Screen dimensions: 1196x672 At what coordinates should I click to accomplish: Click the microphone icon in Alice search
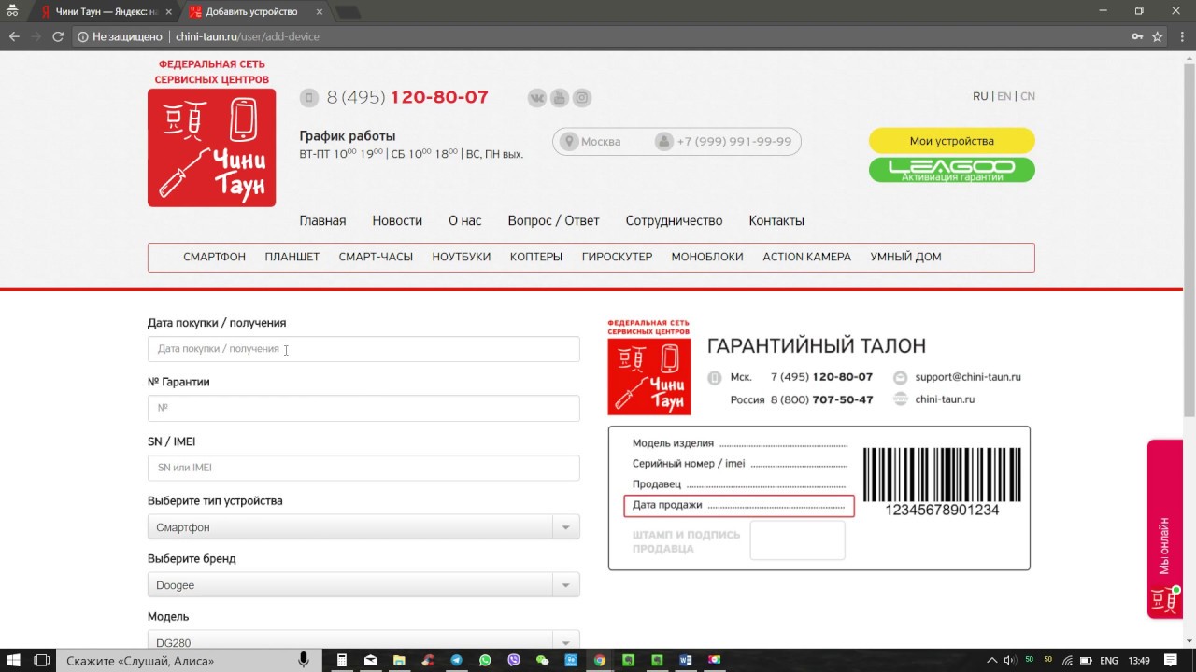[x=304, y=660]
